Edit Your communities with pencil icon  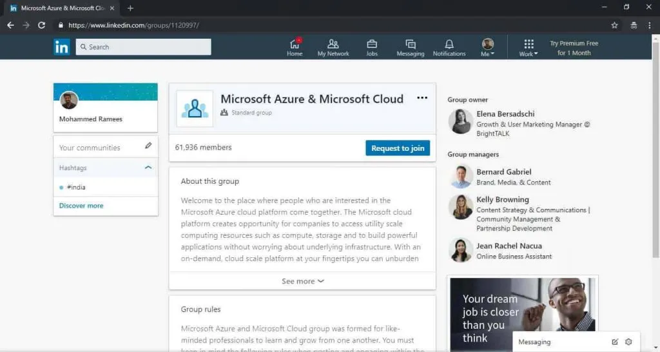148,146
